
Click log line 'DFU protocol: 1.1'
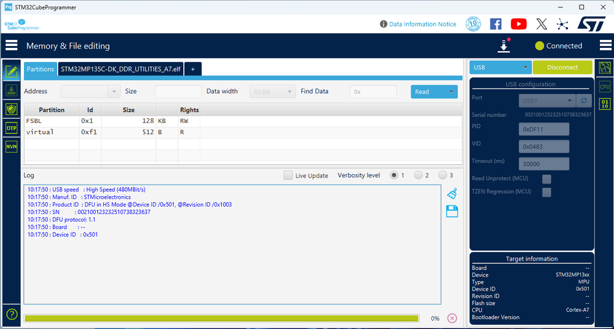click(x=61, y=220)
